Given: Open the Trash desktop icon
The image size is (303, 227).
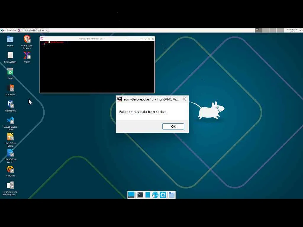Looking at the screenshot, I should [x=10, y=74].
